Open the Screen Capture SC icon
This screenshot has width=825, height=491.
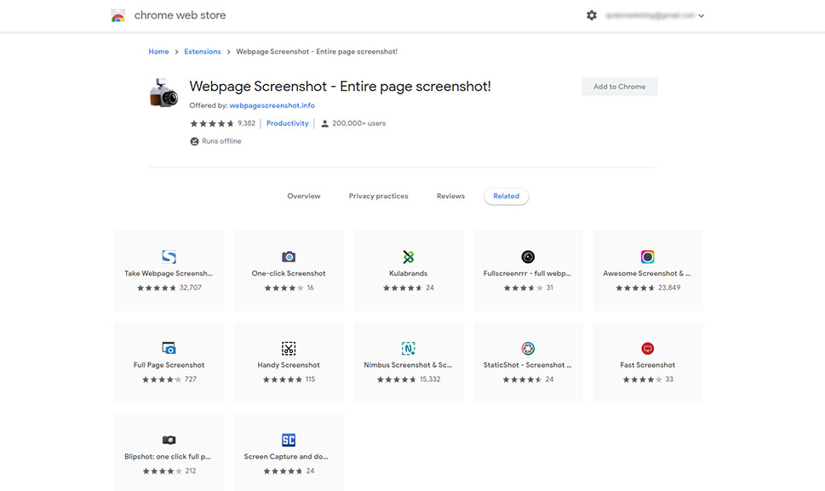click(x=289, y=440)
